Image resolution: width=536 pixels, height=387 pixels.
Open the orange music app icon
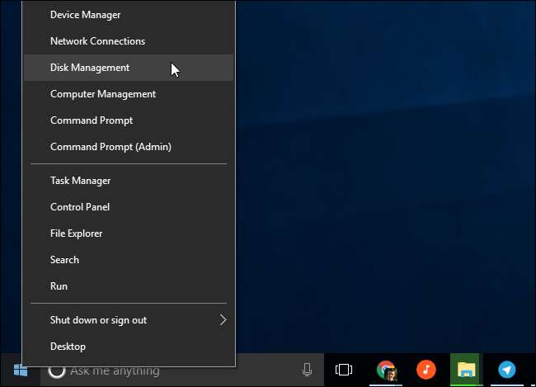click(x=426, y=370)
